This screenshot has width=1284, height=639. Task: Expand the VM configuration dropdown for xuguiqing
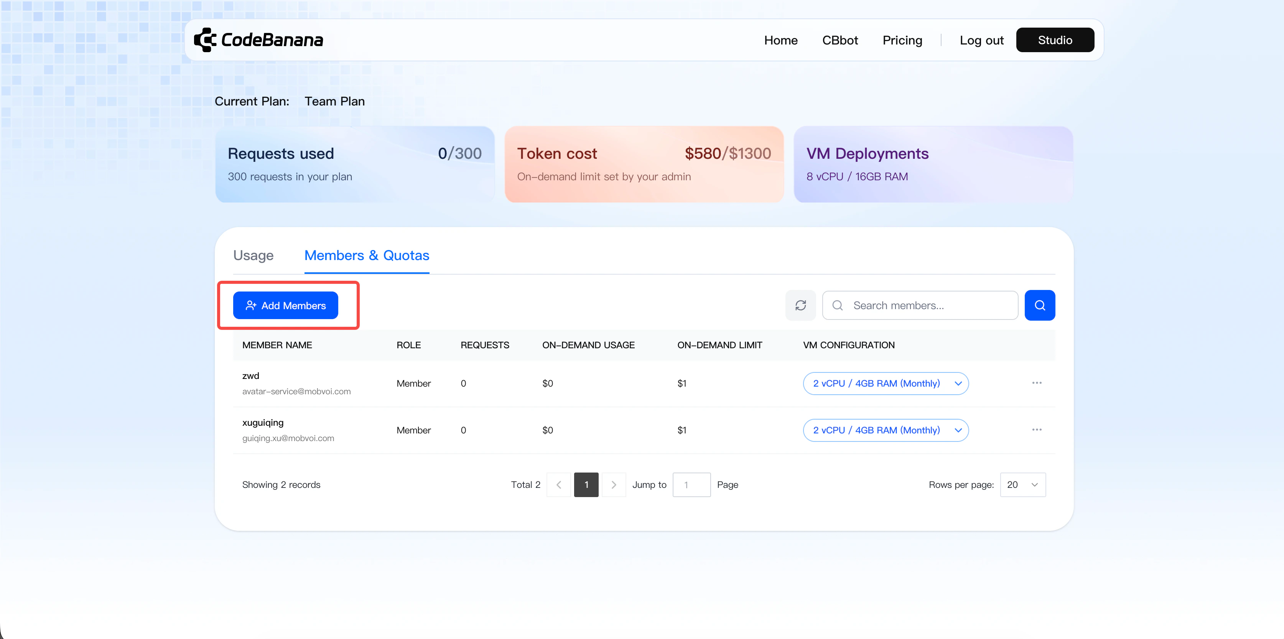click(x=885, y=430)
